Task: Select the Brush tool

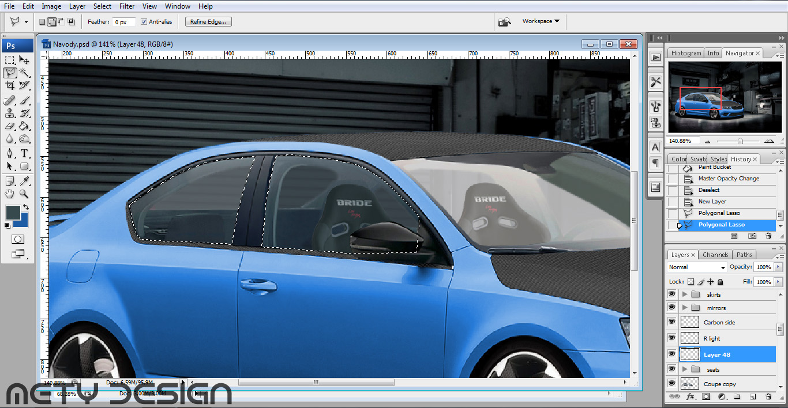Action: [x=24, y=101]
